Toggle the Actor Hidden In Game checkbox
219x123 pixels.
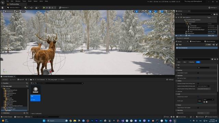[x=198, y=73]
